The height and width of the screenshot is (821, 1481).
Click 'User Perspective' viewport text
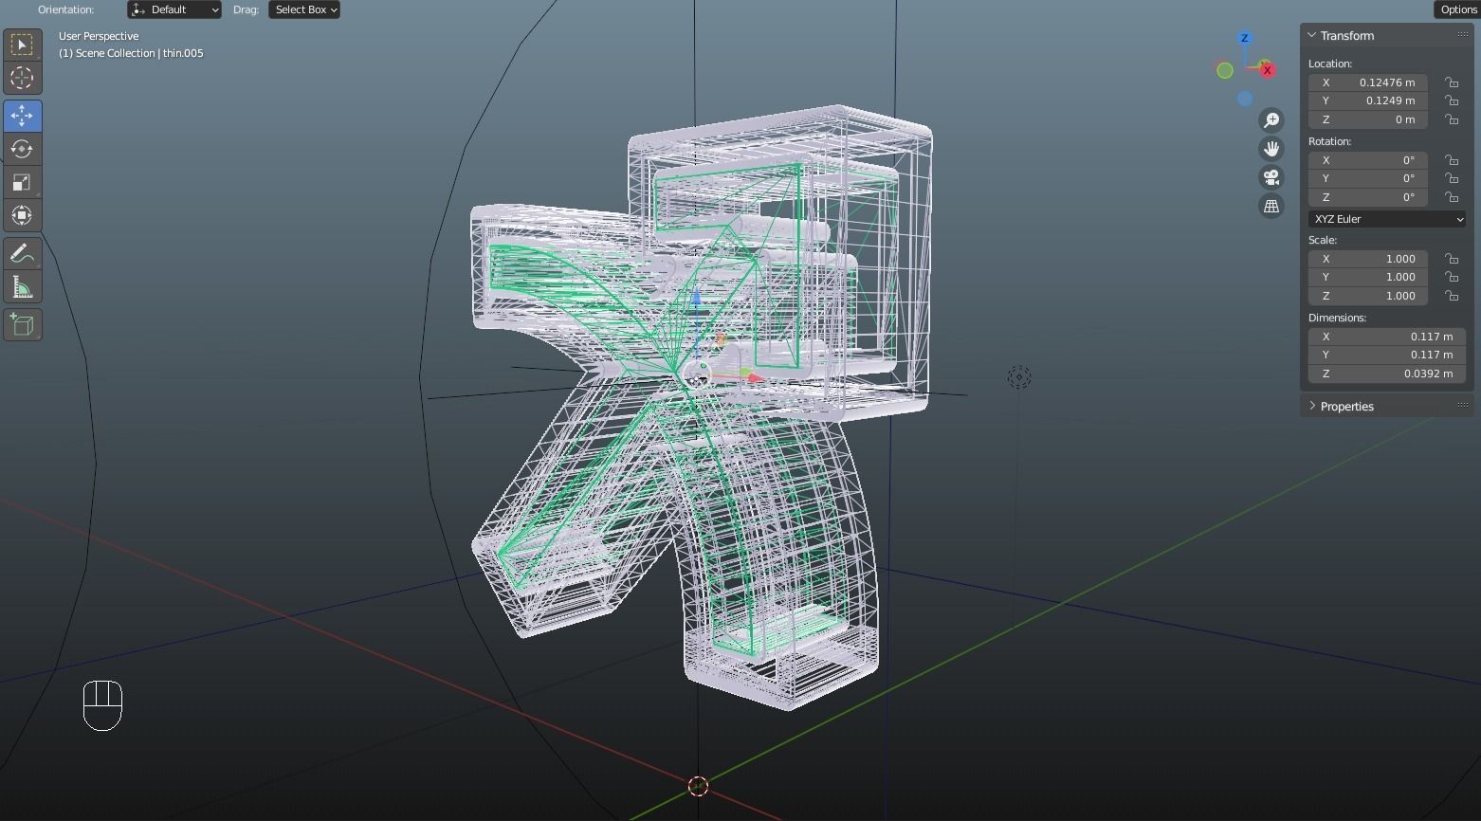[99, 36]
